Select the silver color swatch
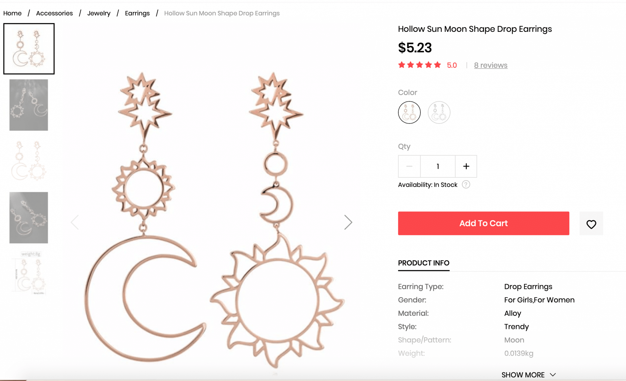626x381 pixels. [439, 112]
